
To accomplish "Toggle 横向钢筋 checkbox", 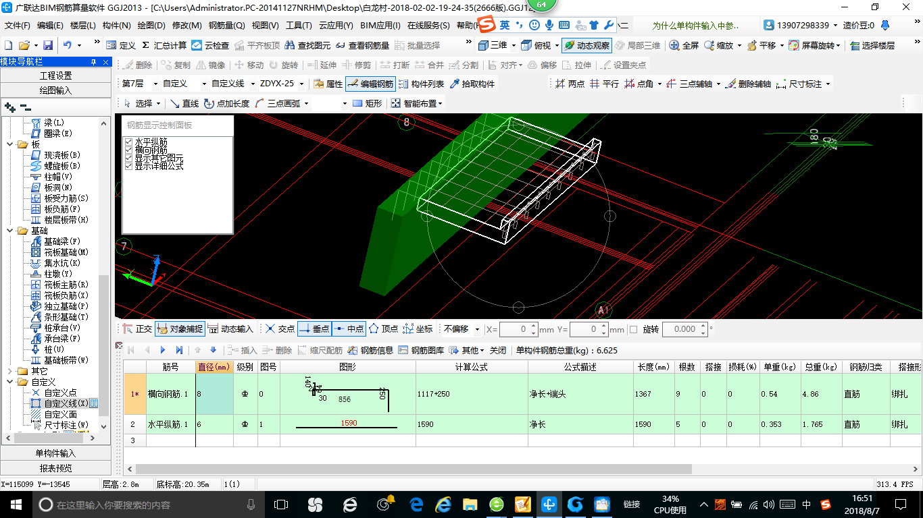I will point(128,150).
